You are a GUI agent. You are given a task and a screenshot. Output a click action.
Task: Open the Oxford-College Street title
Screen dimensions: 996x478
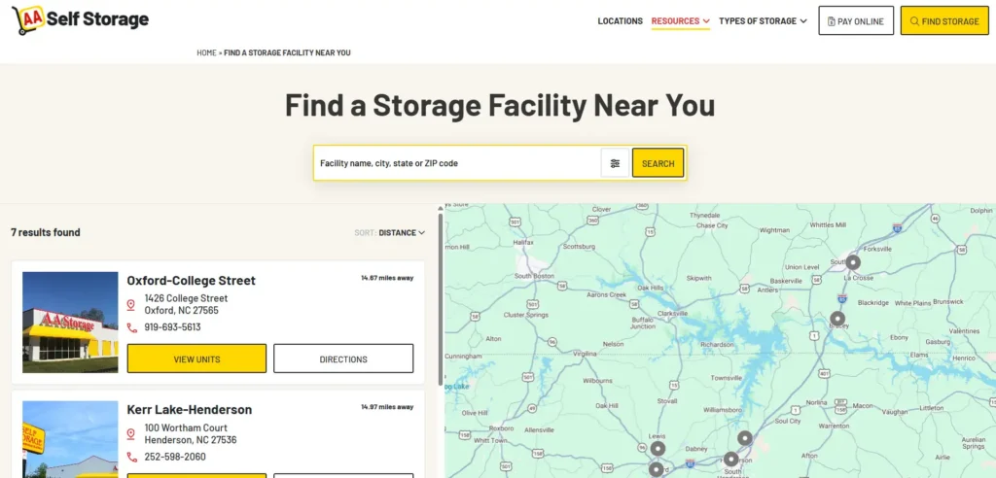click(x=192, y=281)
